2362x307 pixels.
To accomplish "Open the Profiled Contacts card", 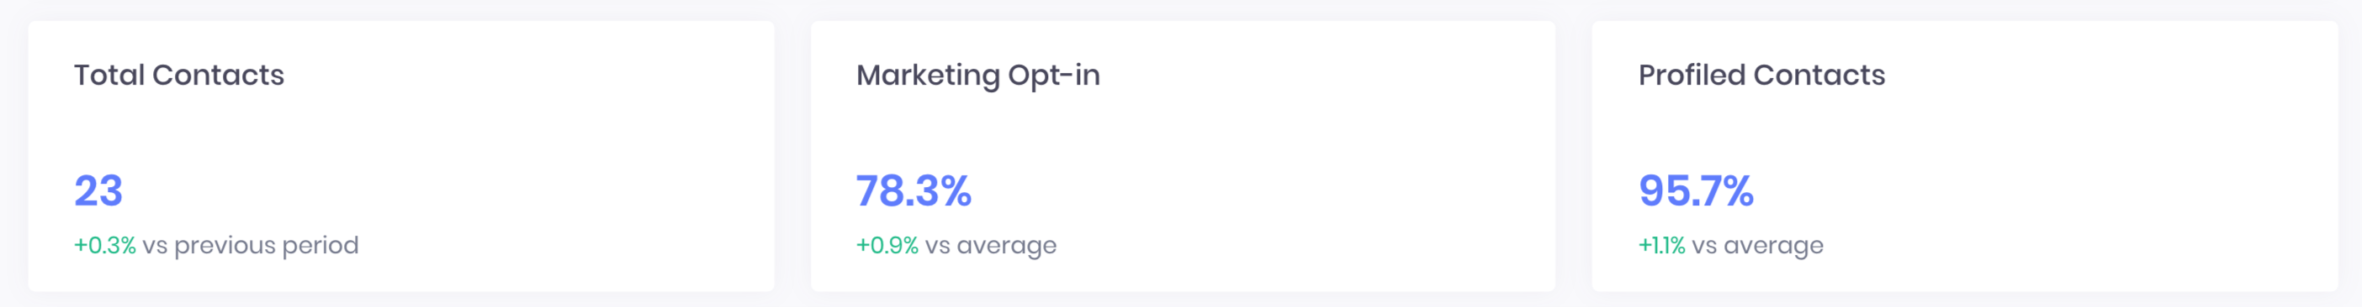I will (x=1965, y=156).
